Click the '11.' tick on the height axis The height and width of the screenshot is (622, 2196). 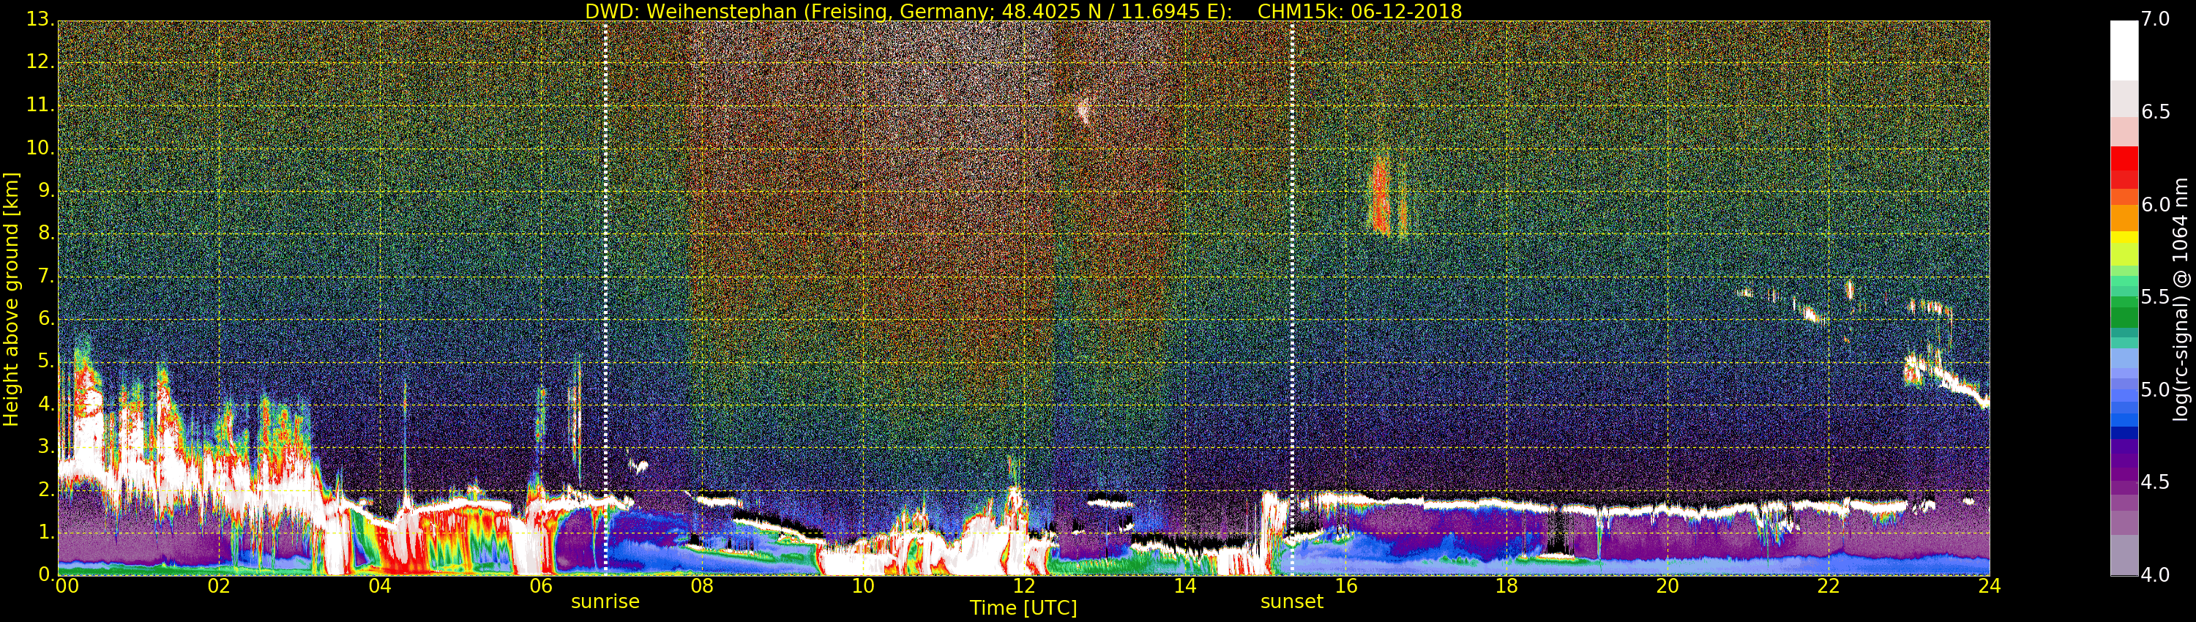[x=40, y=105]
